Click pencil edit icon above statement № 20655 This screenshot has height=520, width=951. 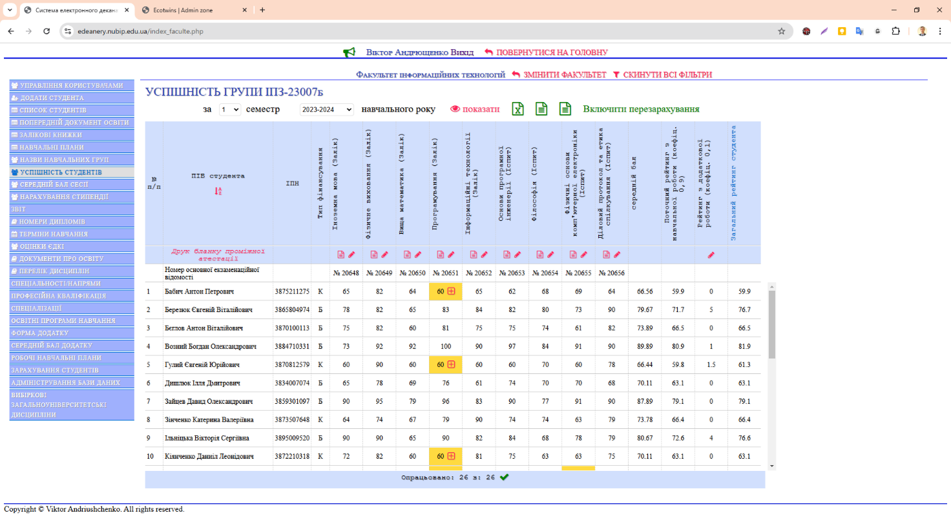583,255
